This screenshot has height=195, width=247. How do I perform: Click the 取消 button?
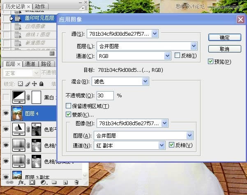pyautogui.click(x=224, y=49)
